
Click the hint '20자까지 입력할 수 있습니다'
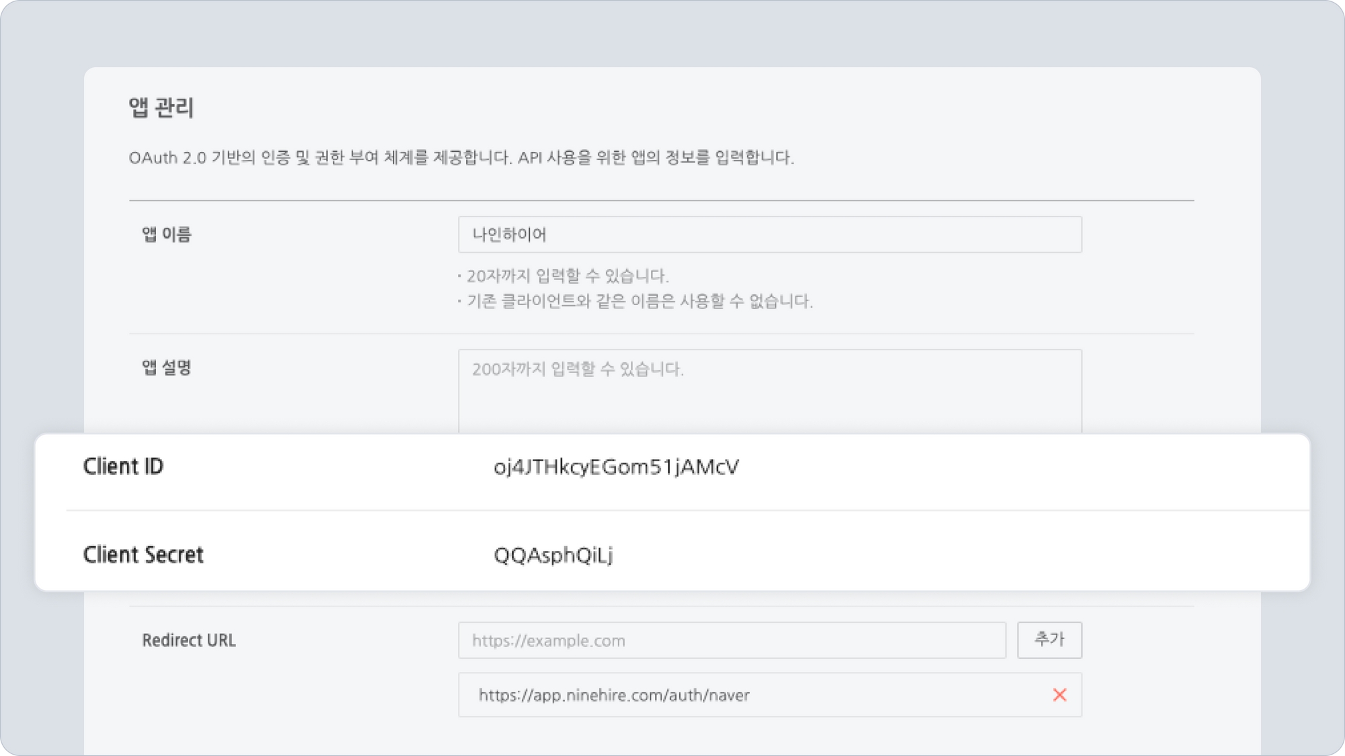point(567,276)
